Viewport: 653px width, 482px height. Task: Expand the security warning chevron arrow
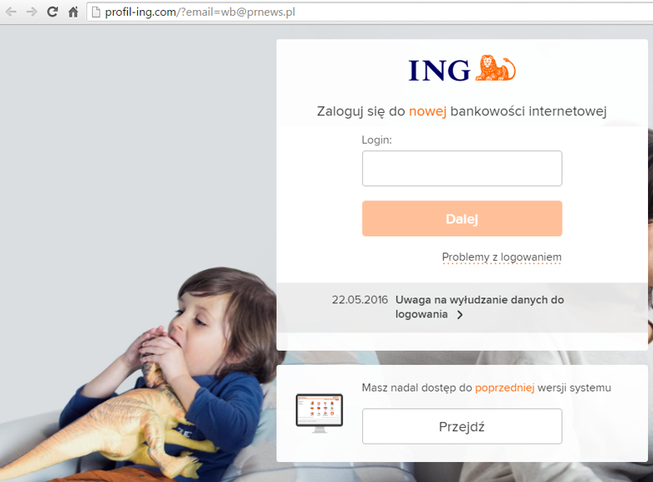point(459,315)
